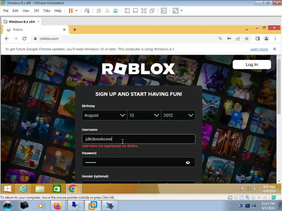Go back in Chrome

point(7,38)
